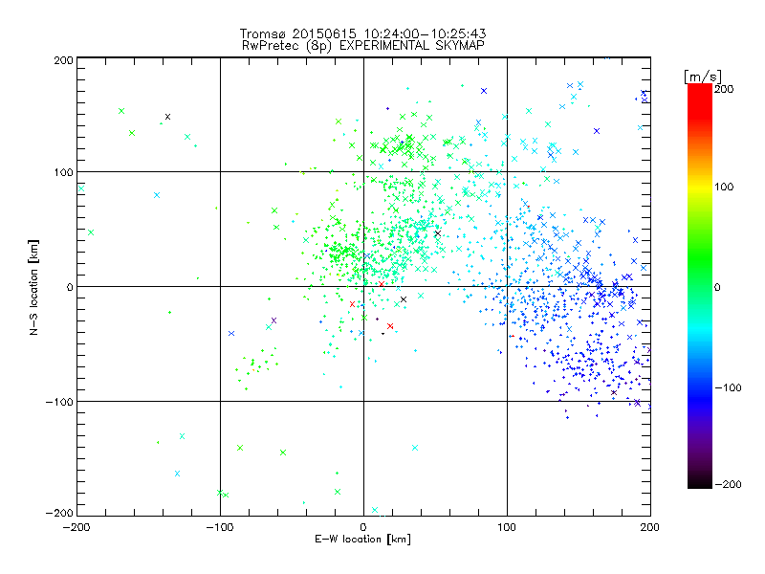Click the y-axis tick label '200'
The width and height of the screenshot is (765, 574).
tap(63, 60)
